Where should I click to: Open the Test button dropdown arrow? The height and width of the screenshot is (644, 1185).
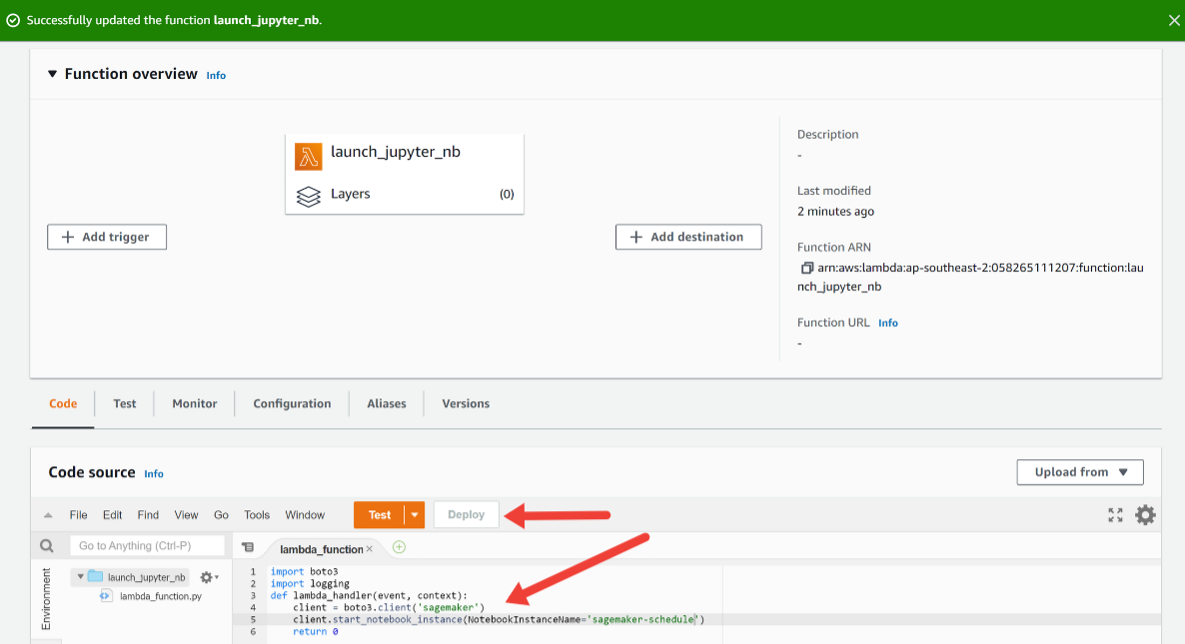415,515
